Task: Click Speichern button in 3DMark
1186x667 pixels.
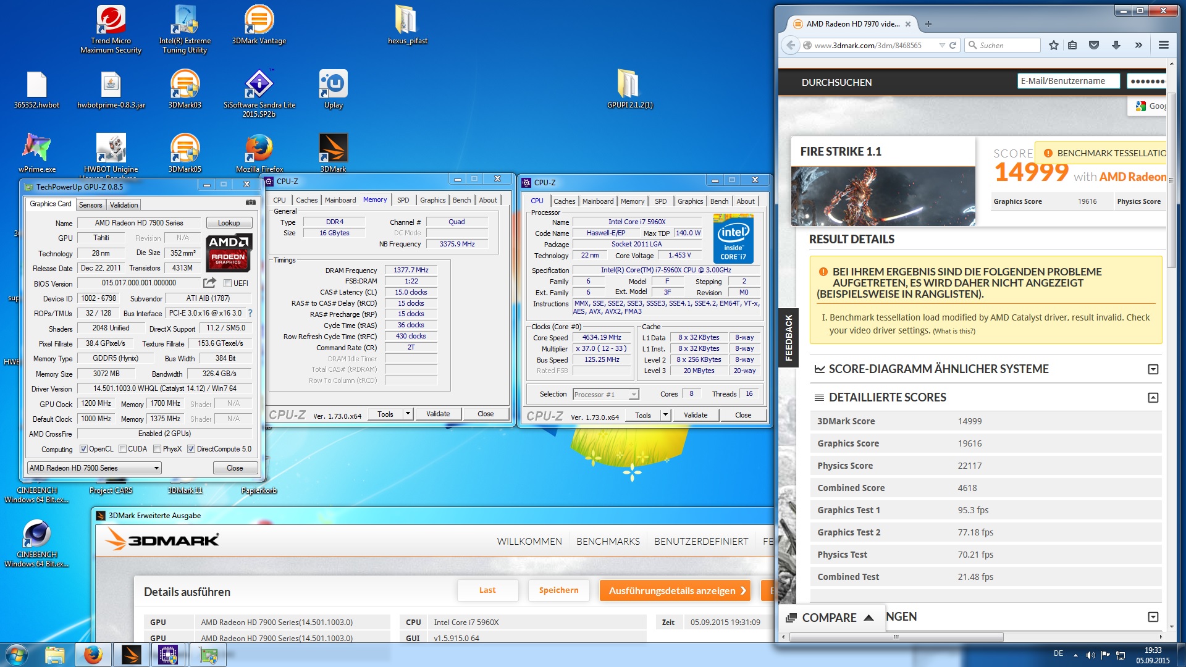Action: tap(558, 590)
